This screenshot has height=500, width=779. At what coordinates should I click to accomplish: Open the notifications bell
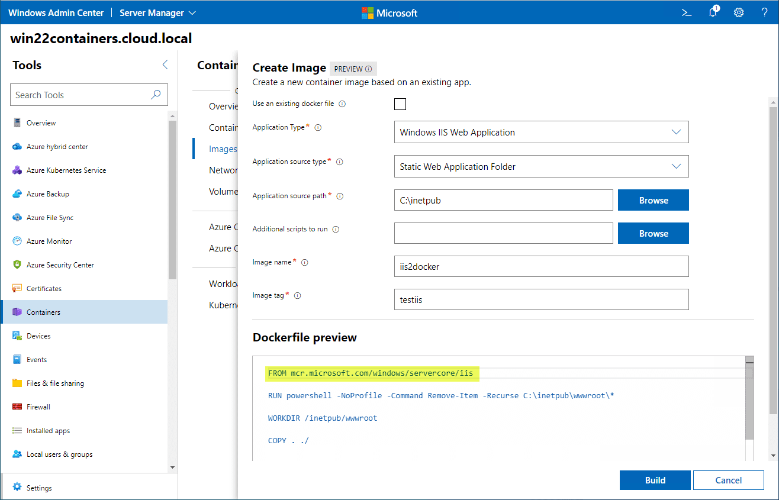point(713,12)
